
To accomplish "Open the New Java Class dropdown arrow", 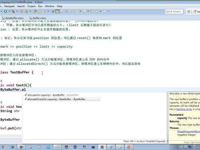I will point(30,11).
